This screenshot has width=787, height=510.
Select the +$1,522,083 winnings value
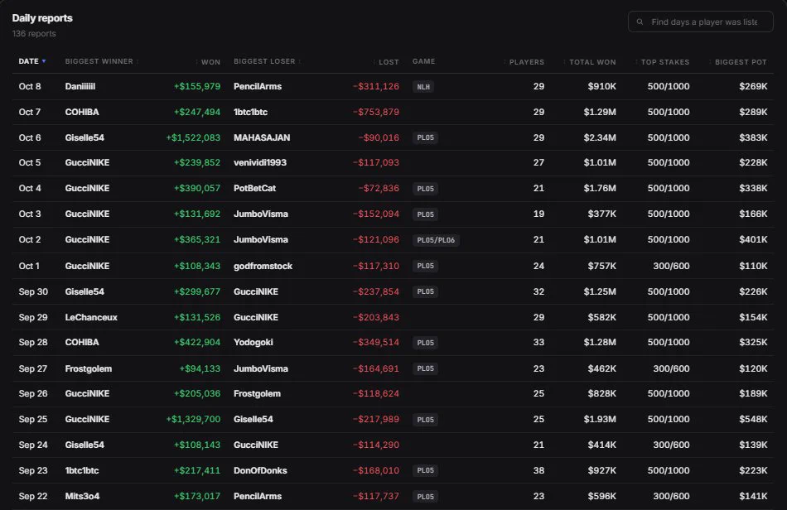pyautogui.click(x=193, y=137)
